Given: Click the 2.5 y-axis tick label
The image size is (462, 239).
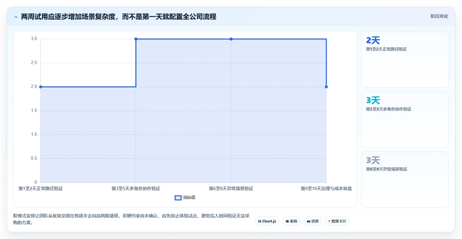Looking at the screenshot, I should [x=34, y=63].
